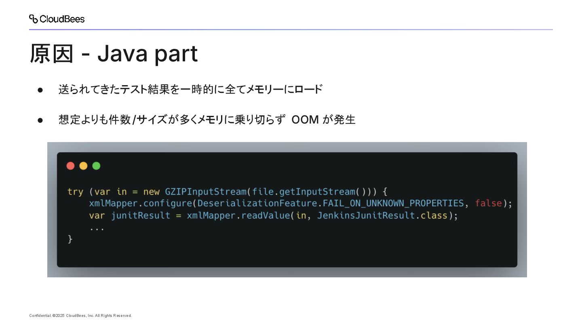Click the green dot in code window

tap(96, 166)
